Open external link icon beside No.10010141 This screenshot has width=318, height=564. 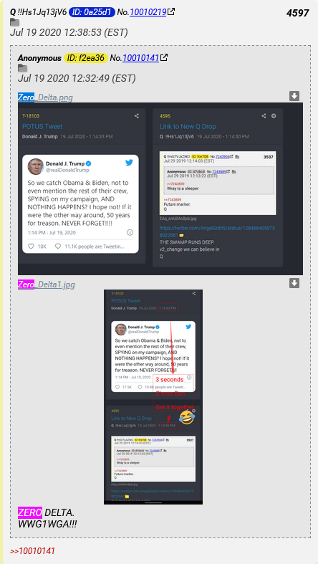click(164, 57)
